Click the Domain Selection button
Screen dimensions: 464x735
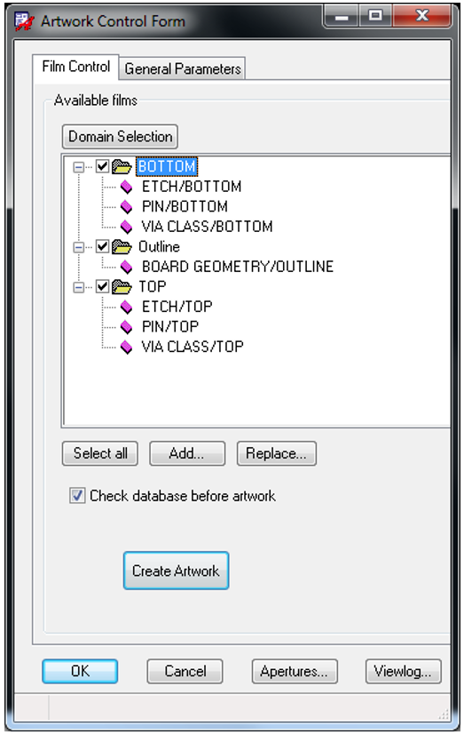[120, 136]
